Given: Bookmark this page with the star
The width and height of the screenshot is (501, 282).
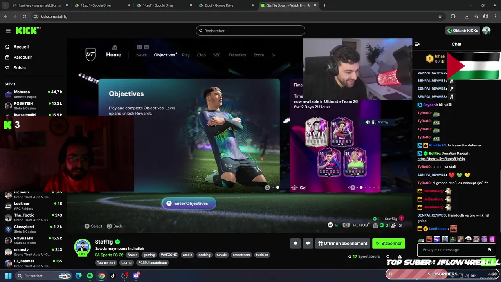Looking at the screenshot, I should (x=440, y=16).
